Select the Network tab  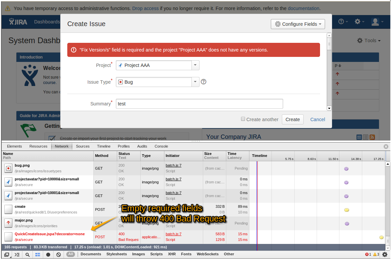click(x=62, y=146)
